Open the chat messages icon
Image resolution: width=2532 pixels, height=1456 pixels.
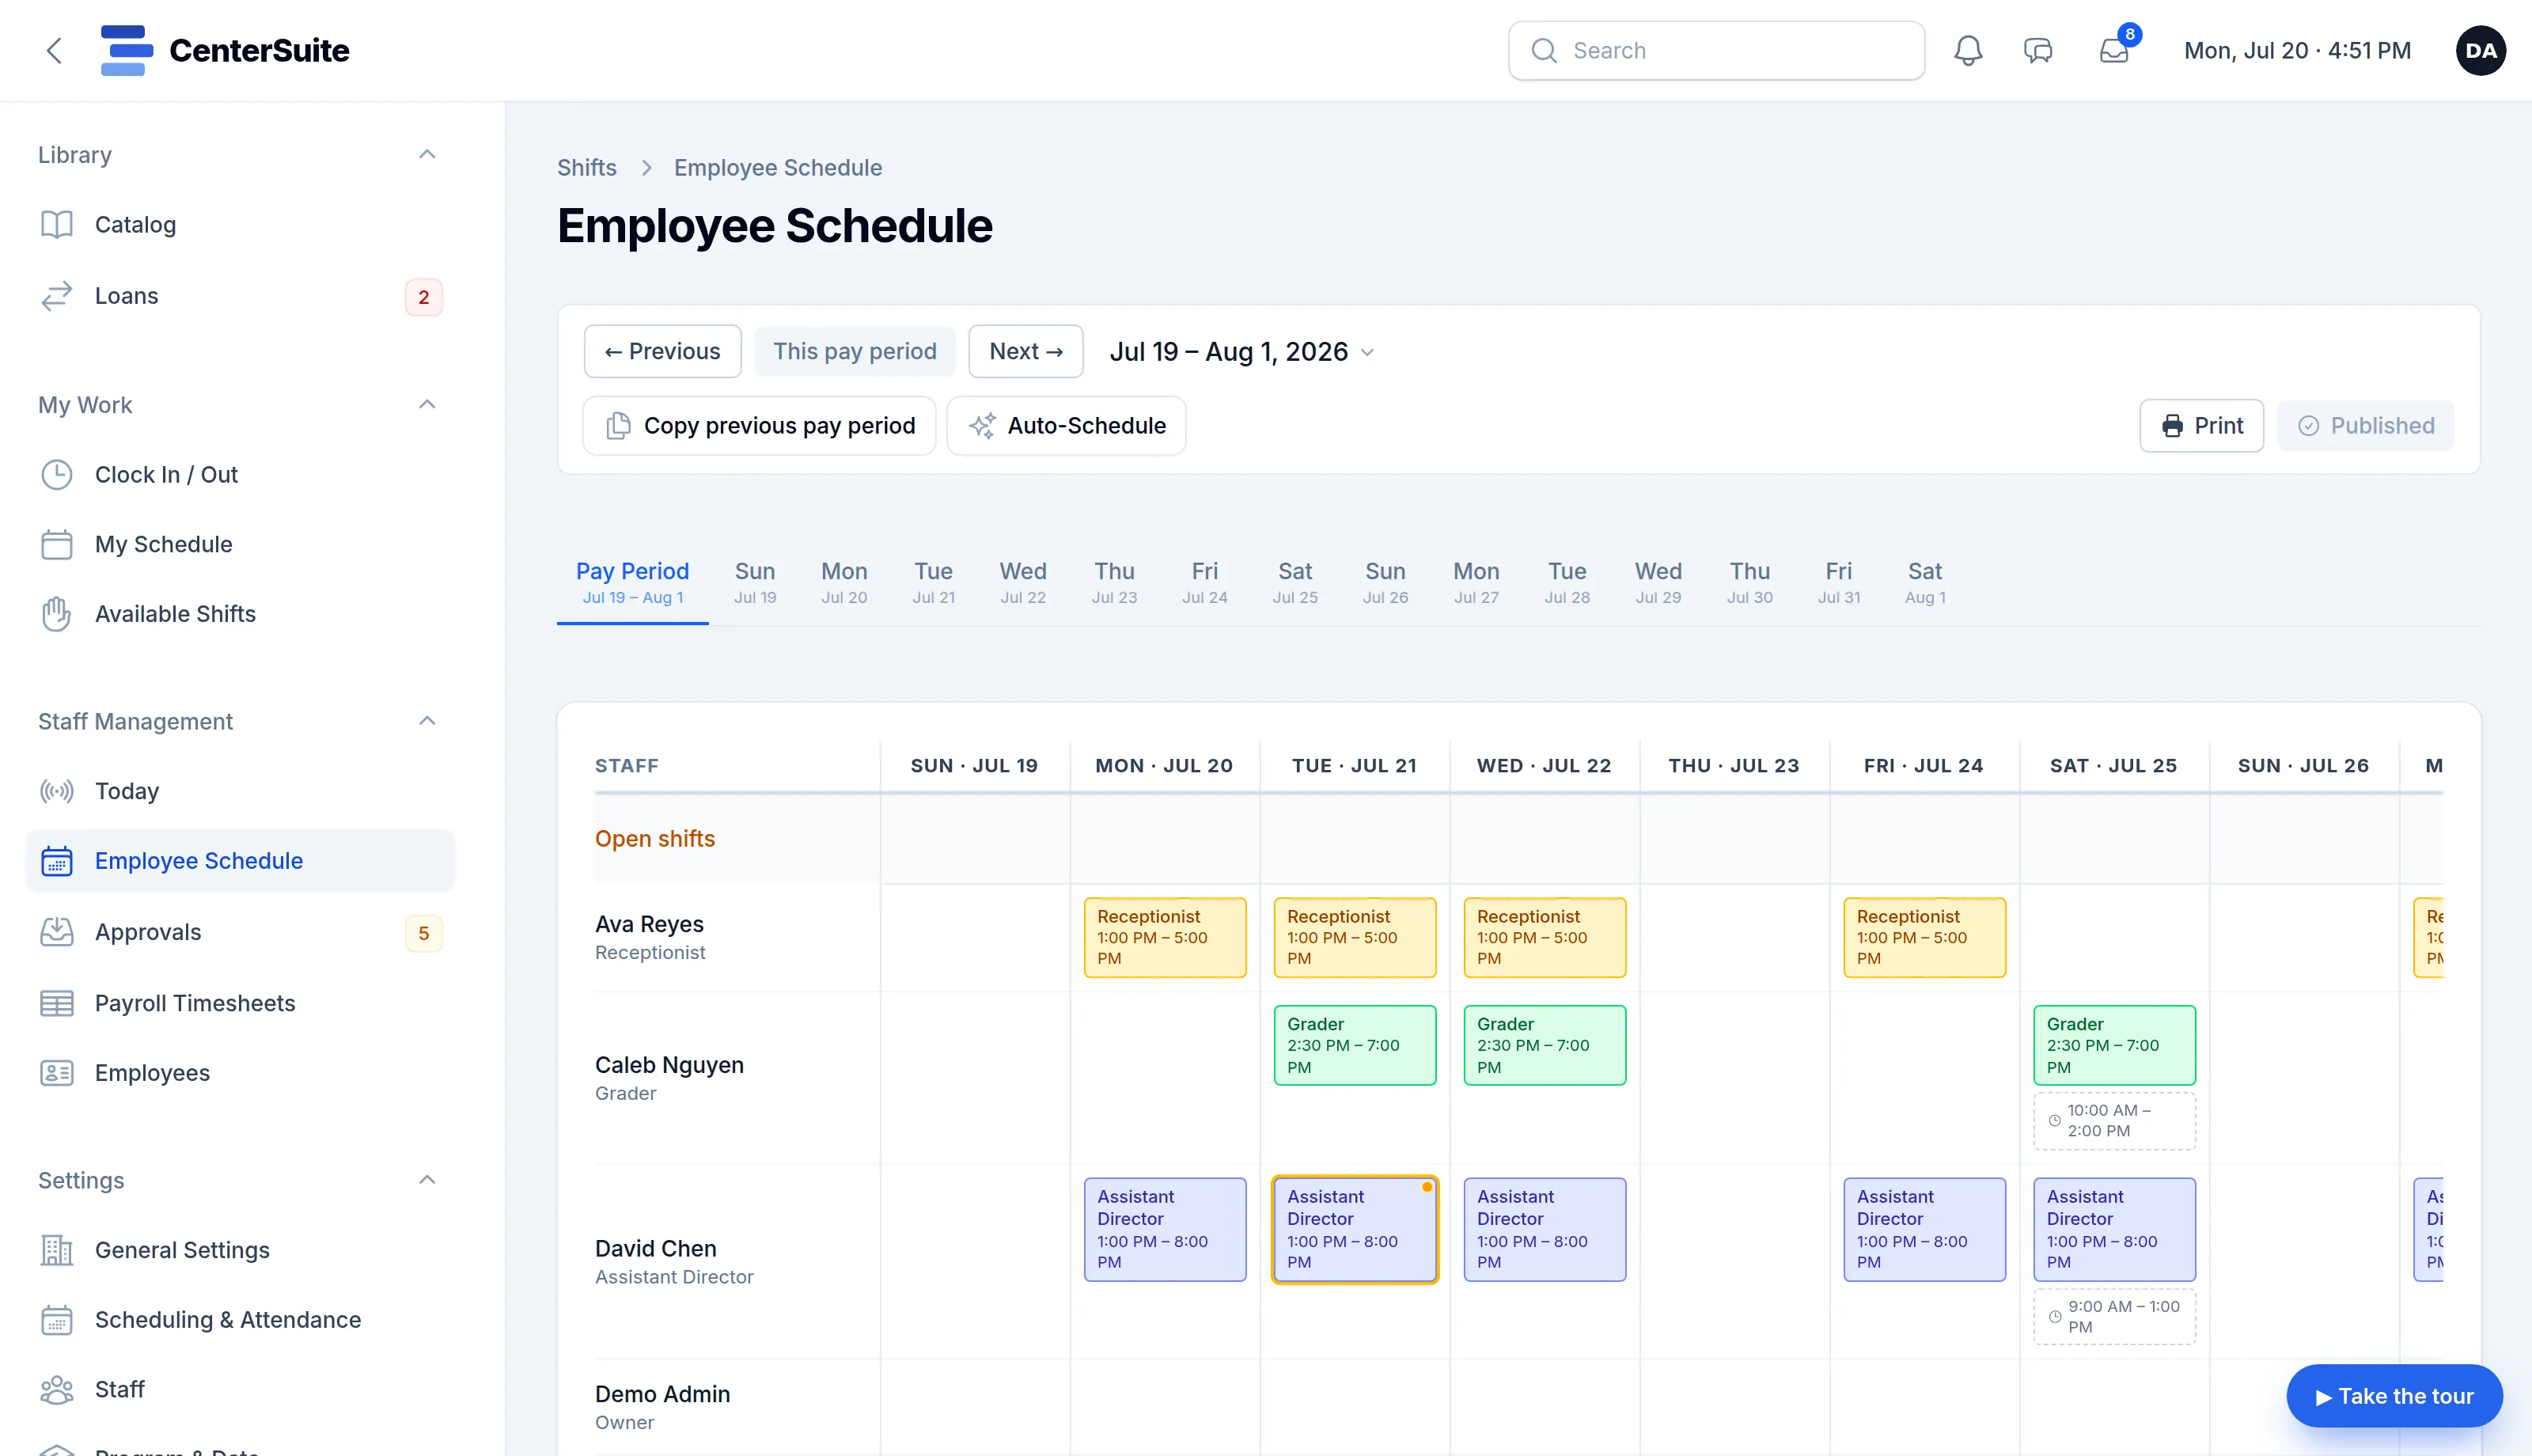tap(2037, 51)
